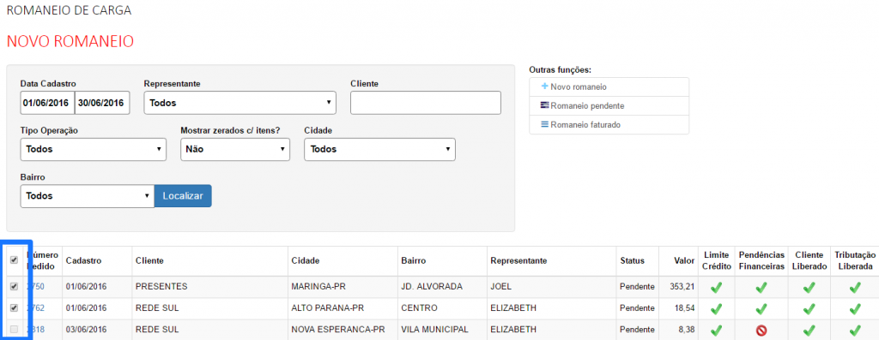Click end date field 30/06/2016
879x340 pixels.
pyautogui.click(x=102, y=103)
